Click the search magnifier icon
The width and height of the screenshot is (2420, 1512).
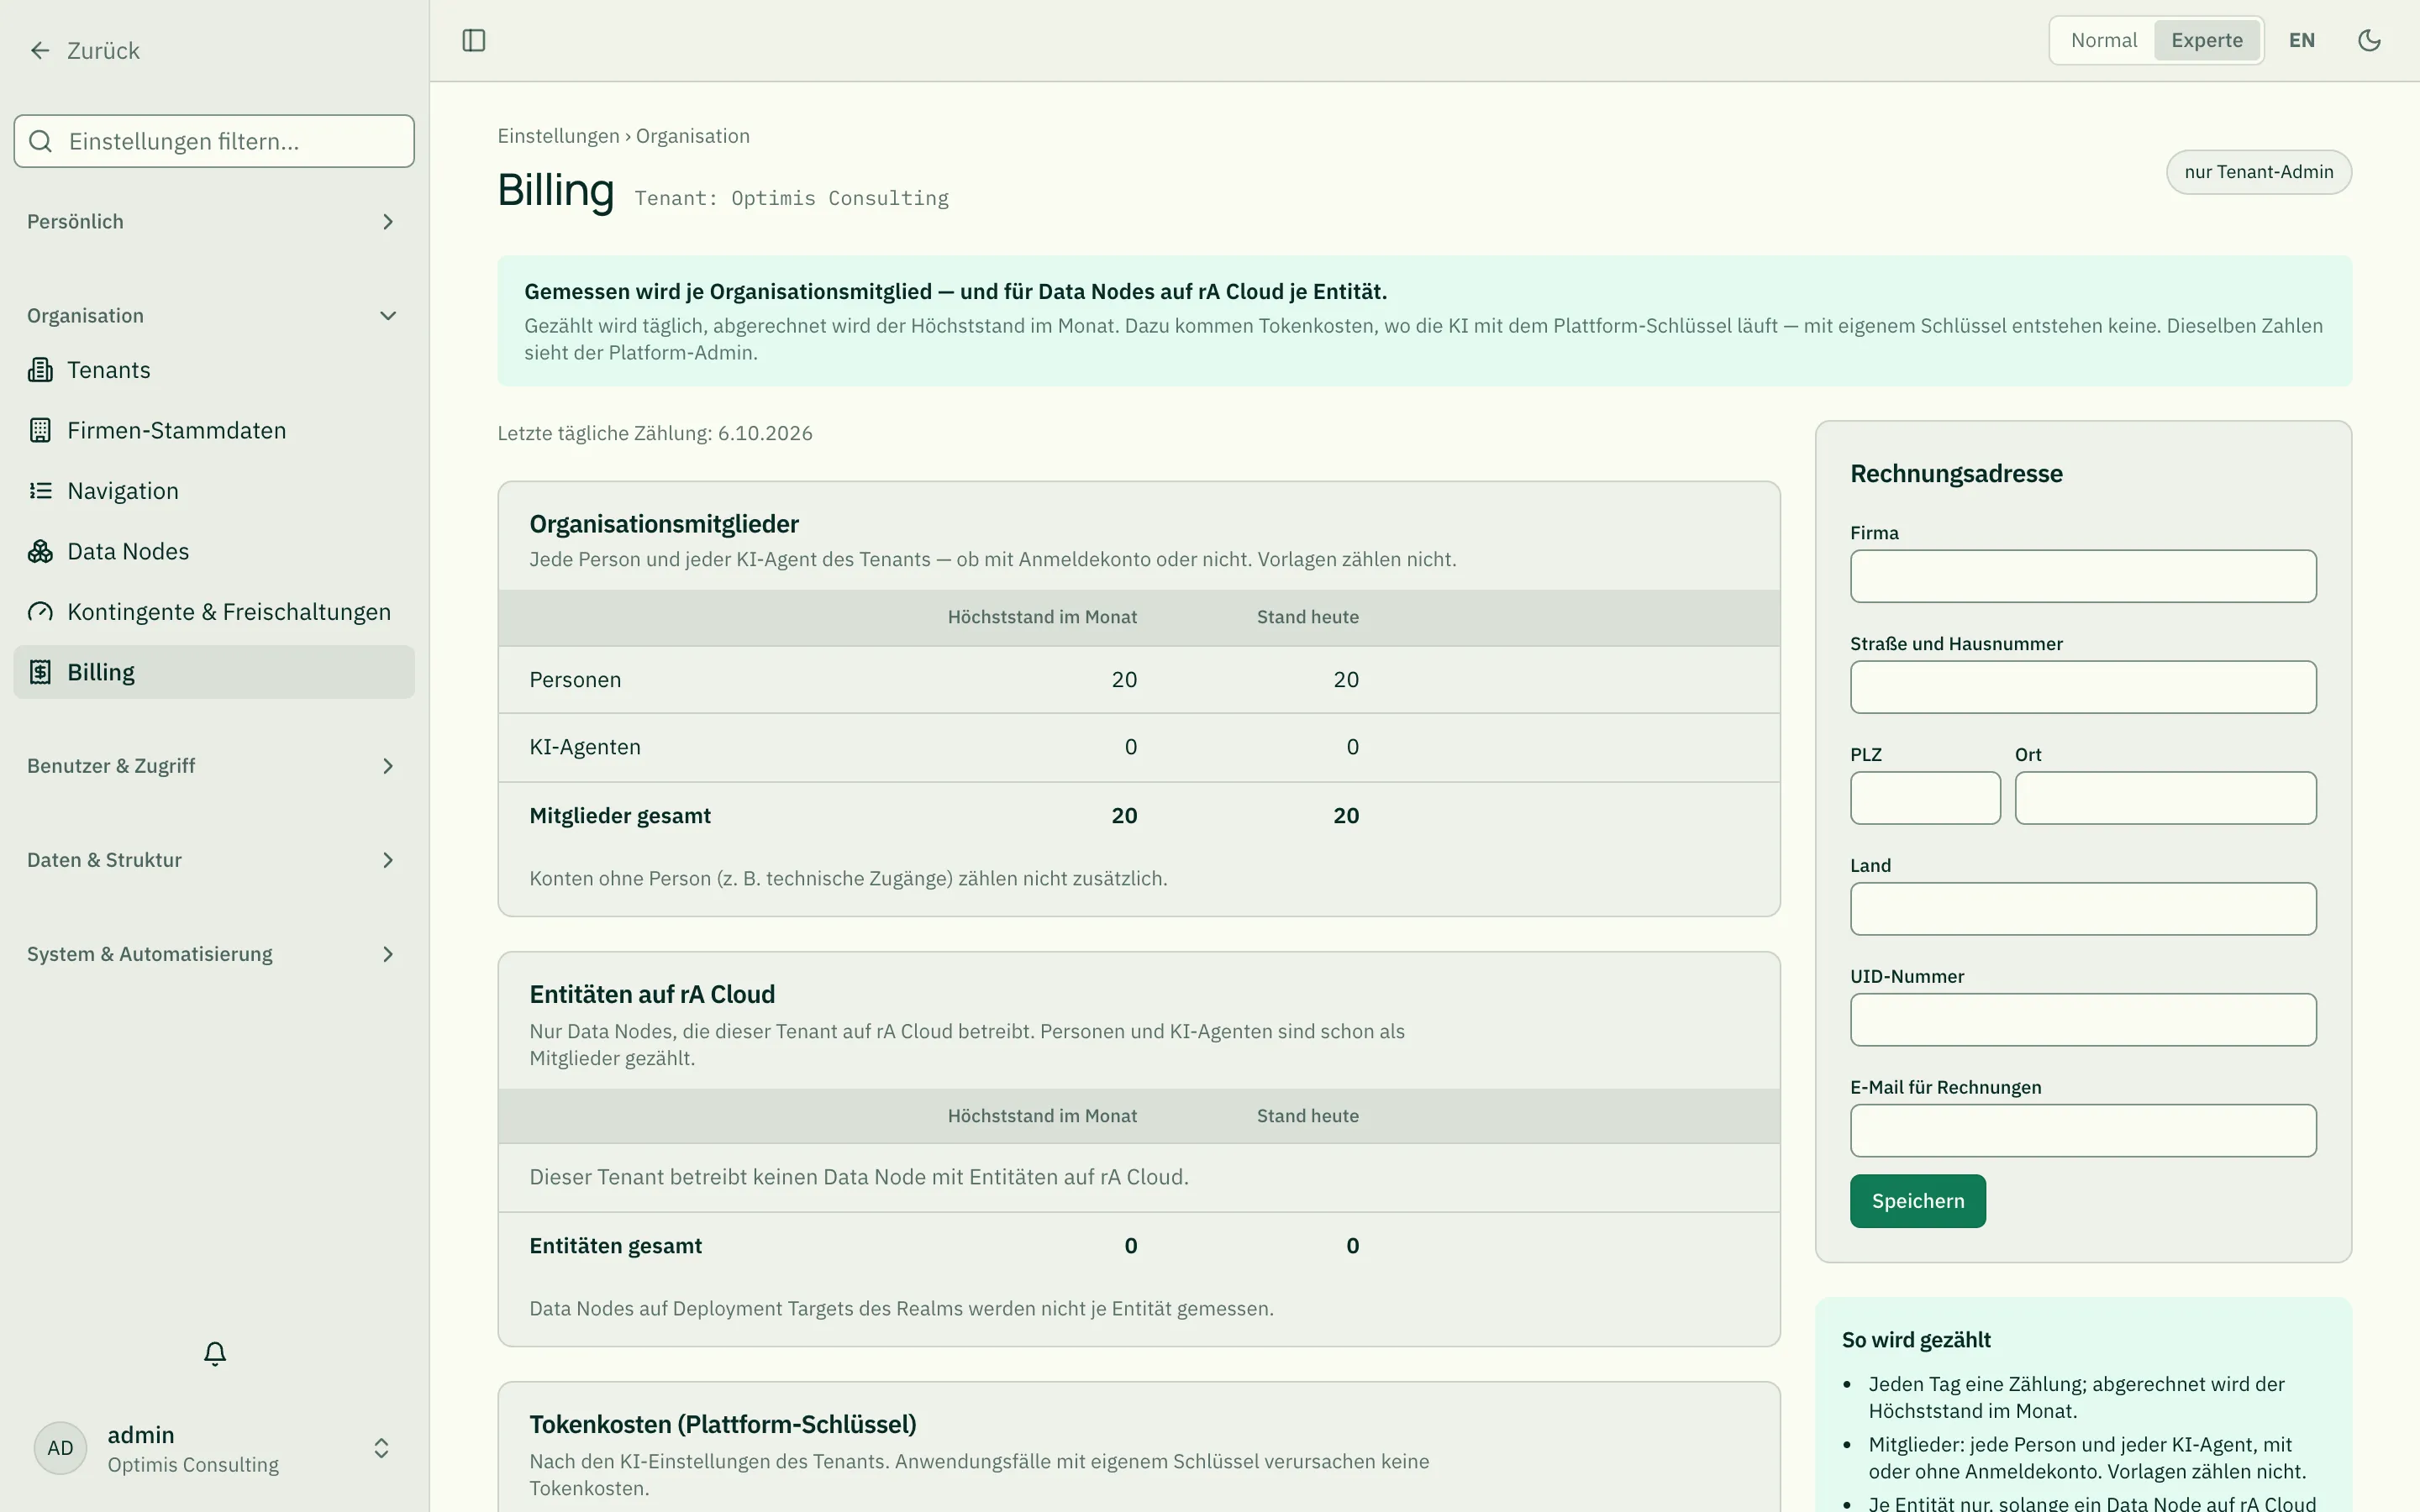pyautogui.click(x=40, y=141)
